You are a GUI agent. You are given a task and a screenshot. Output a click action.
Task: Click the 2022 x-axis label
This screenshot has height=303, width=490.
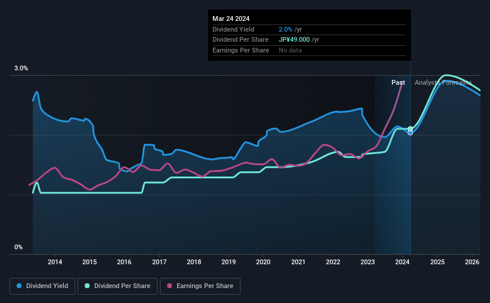tap(333, 262)
